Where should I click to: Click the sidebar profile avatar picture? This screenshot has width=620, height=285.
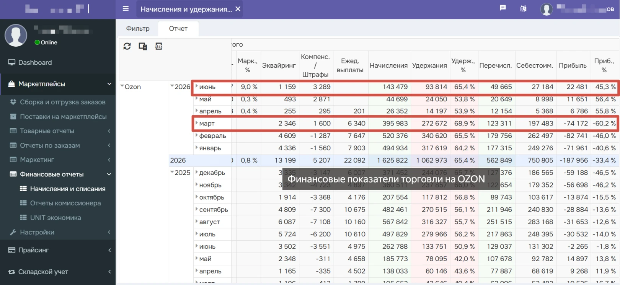(16, 35)
